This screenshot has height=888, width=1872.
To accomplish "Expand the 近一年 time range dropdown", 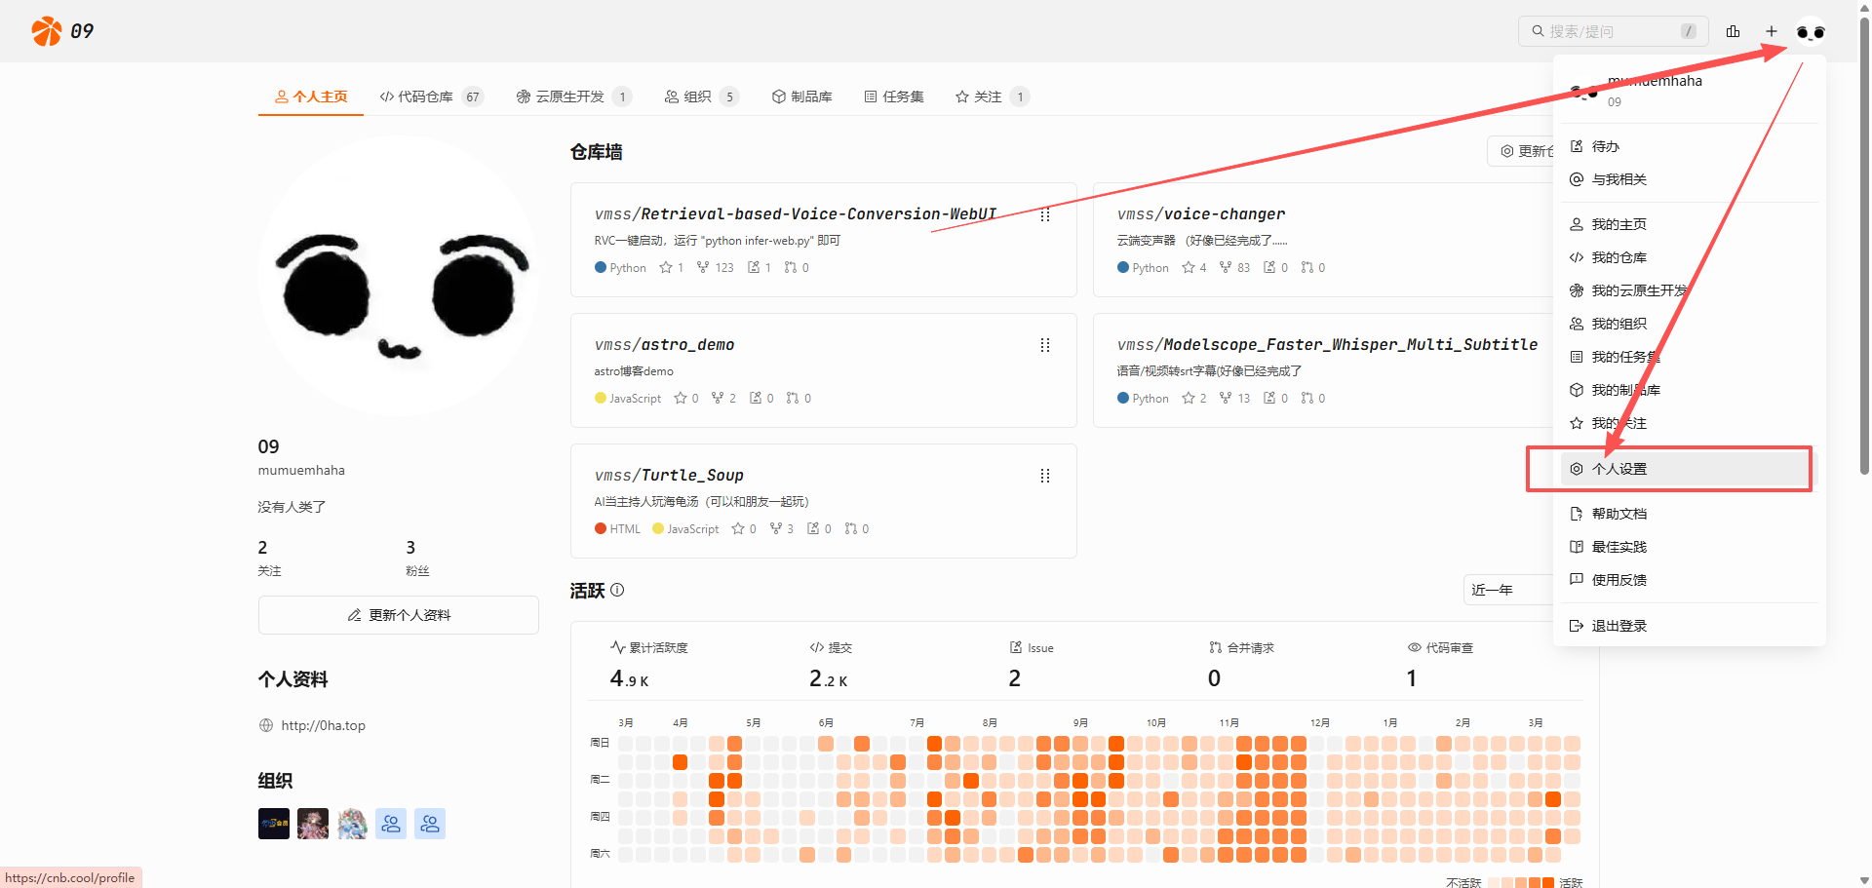I will 1506,590.
